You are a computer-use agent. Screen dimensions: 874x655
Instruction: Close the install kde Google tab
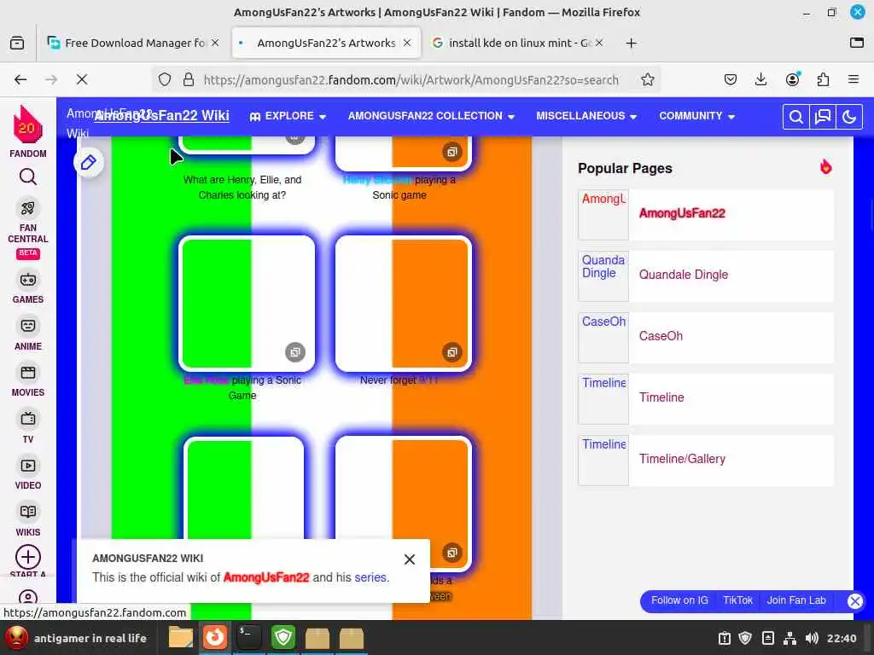[599, 43]
